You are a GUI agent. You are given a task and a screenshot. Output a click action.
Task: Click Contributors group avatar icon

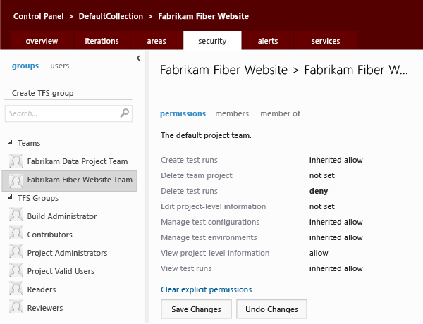[16, 234]
